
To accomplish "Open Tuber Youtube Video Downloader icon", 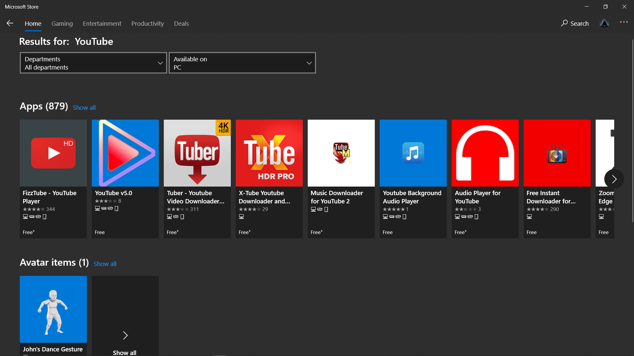I will tap(197, 153).
